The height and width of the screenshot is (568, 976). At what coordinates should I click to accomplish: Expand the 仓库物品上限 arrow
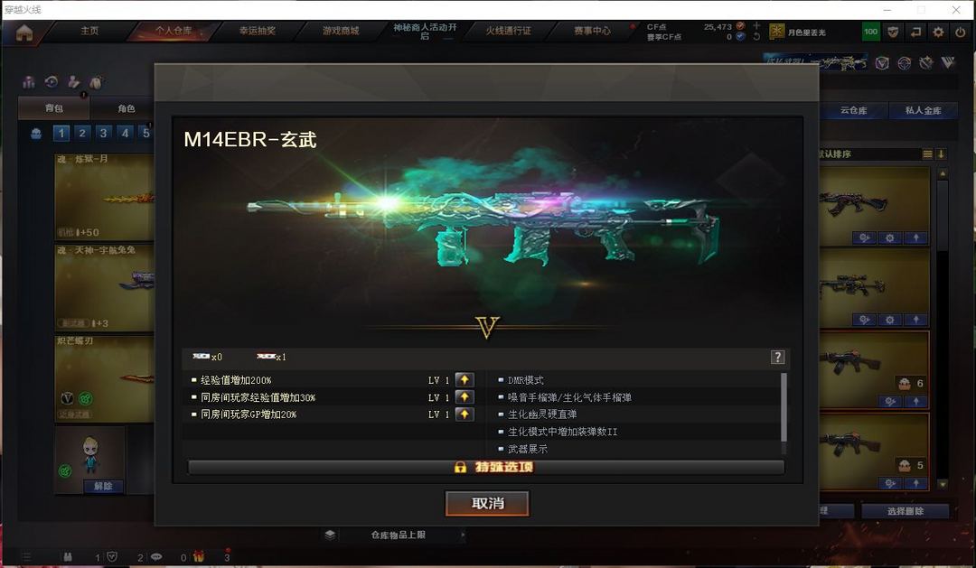pos(463,535)
